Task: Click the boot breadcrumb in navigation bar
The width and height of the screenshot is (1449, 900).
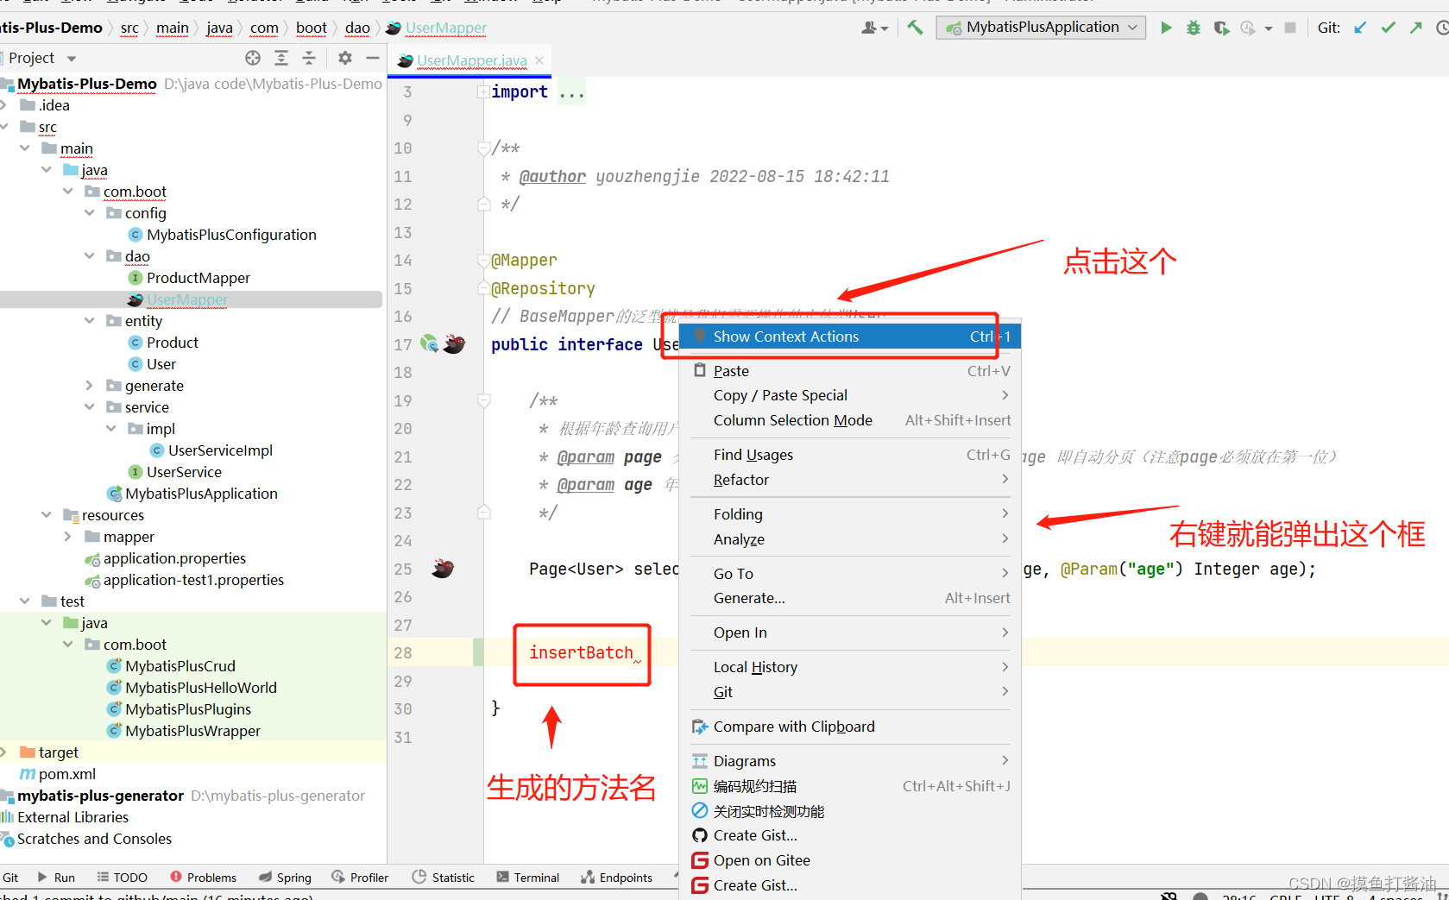Action: (312, 28)
